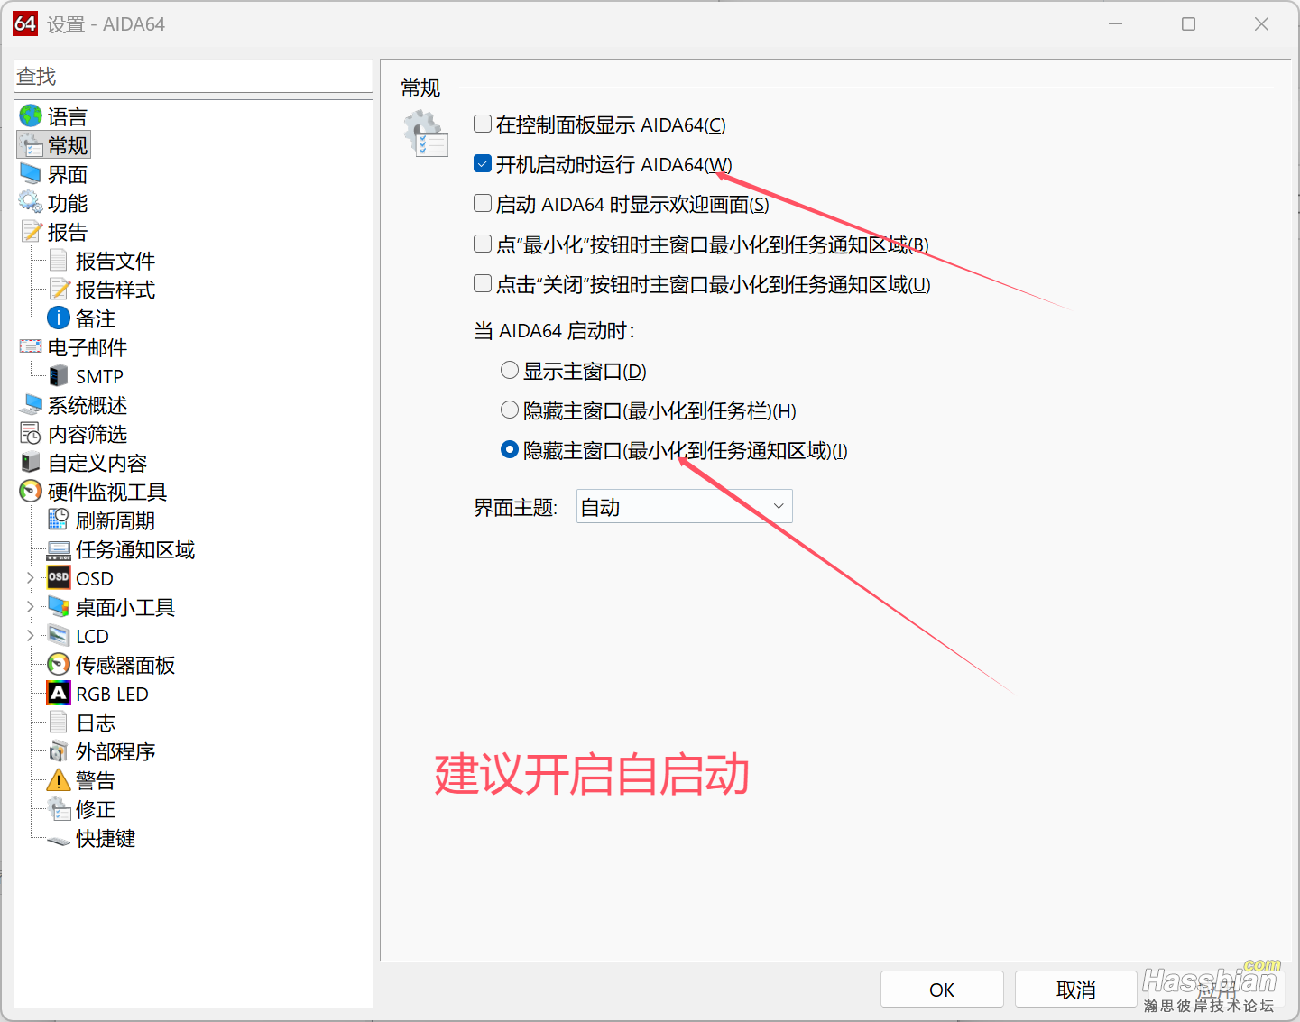Open the 语言 settings page

point(68,116)
